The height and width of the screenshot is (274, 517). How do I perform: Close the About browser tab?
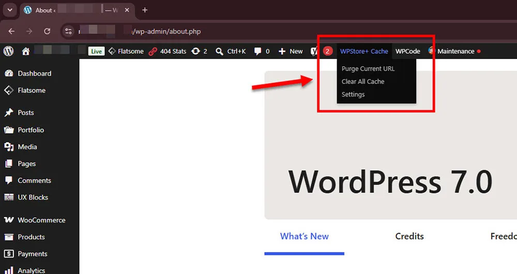(127, 10)
